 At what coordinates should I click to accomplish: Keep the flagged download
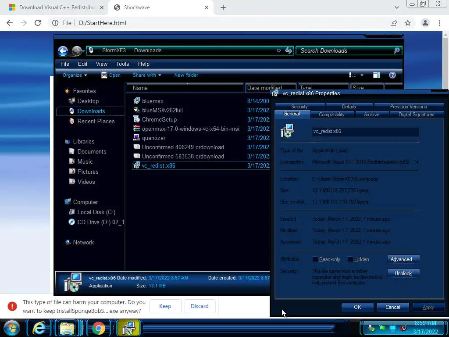[x=165, y=306]
